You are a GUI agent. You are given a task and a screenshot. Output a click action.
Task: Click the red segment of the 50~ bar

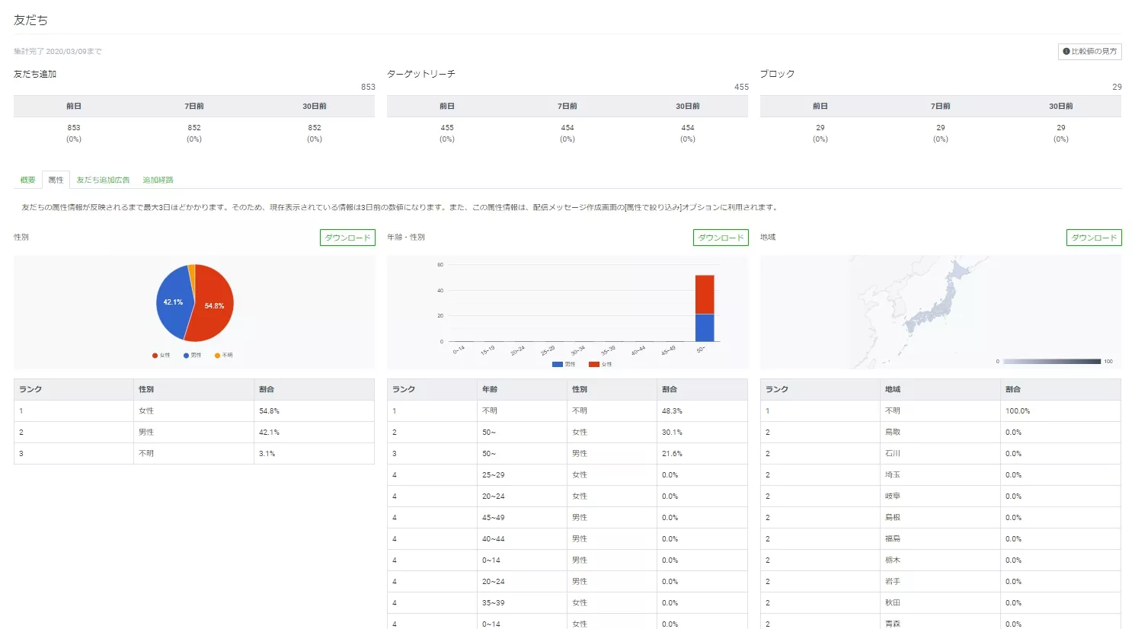tap(705, 294)
